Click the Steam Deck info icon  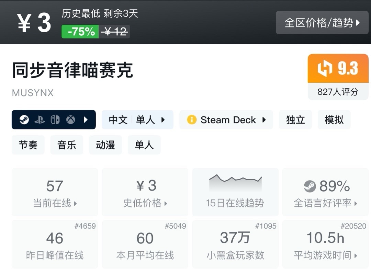pyautogui.click(x=192, y=120)
